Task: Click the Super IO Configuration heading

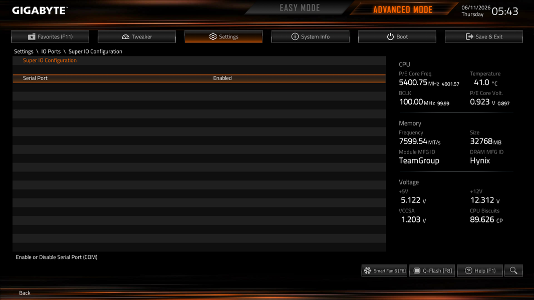Action: tap(50, 60)
